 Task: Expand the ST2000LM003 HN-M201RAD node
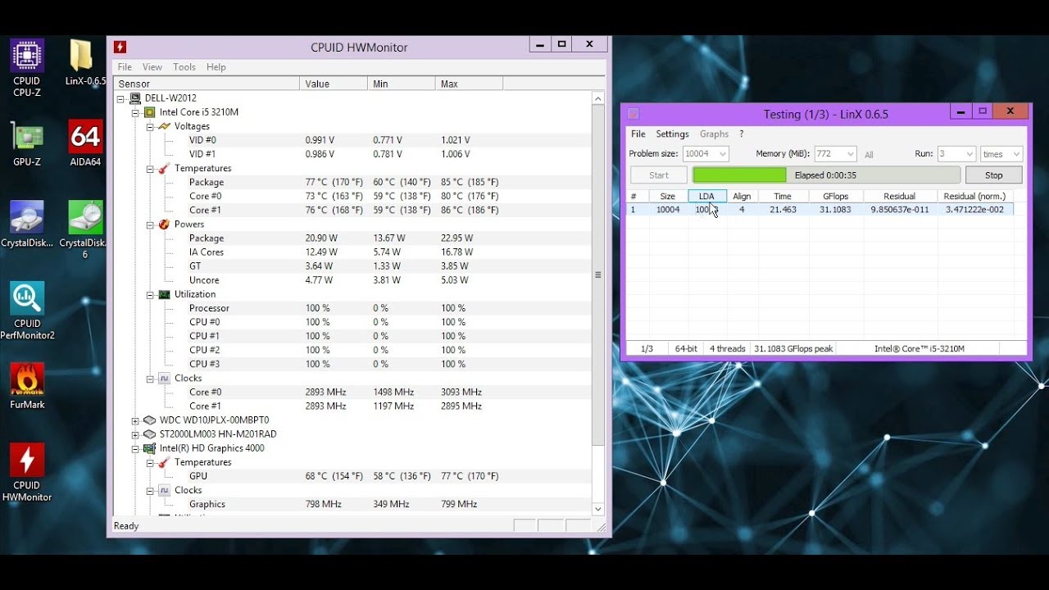[135, 434]
